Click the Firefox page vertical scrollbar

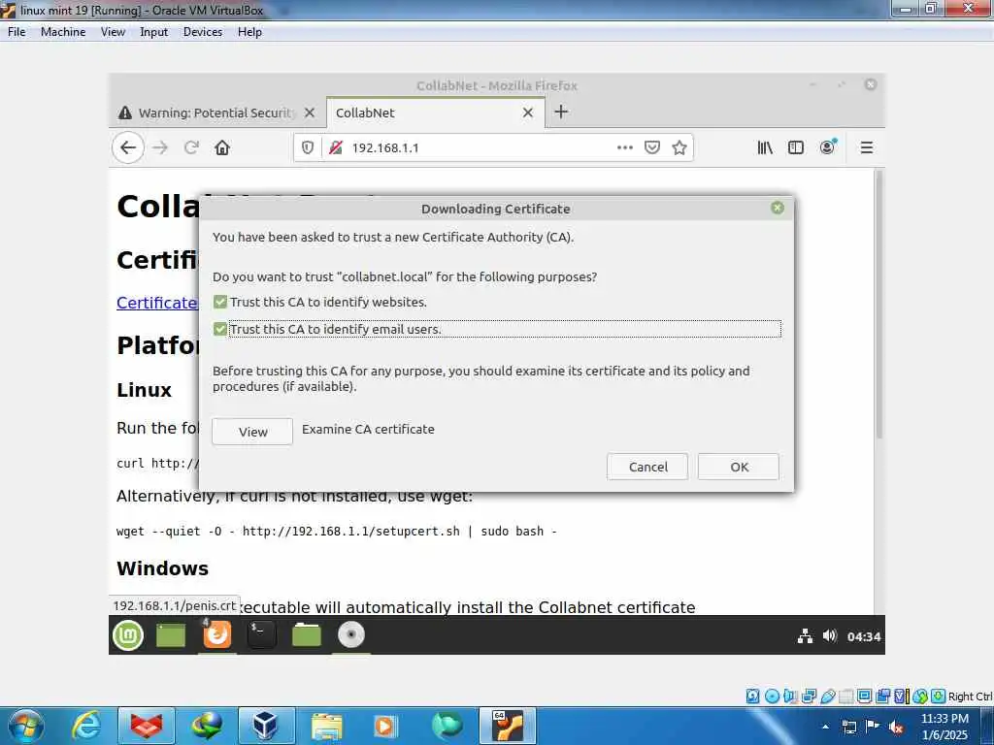coord(878,304)
